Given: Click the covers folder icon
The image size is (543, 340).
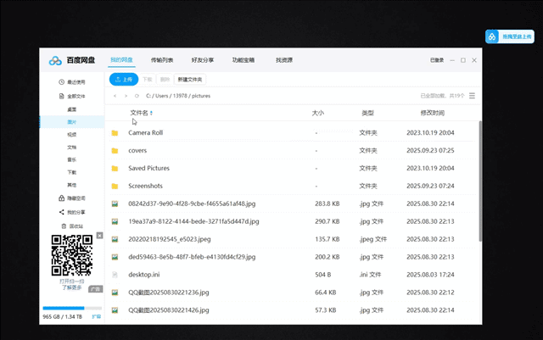Looking at the screenshot, I should pos(115,151).
